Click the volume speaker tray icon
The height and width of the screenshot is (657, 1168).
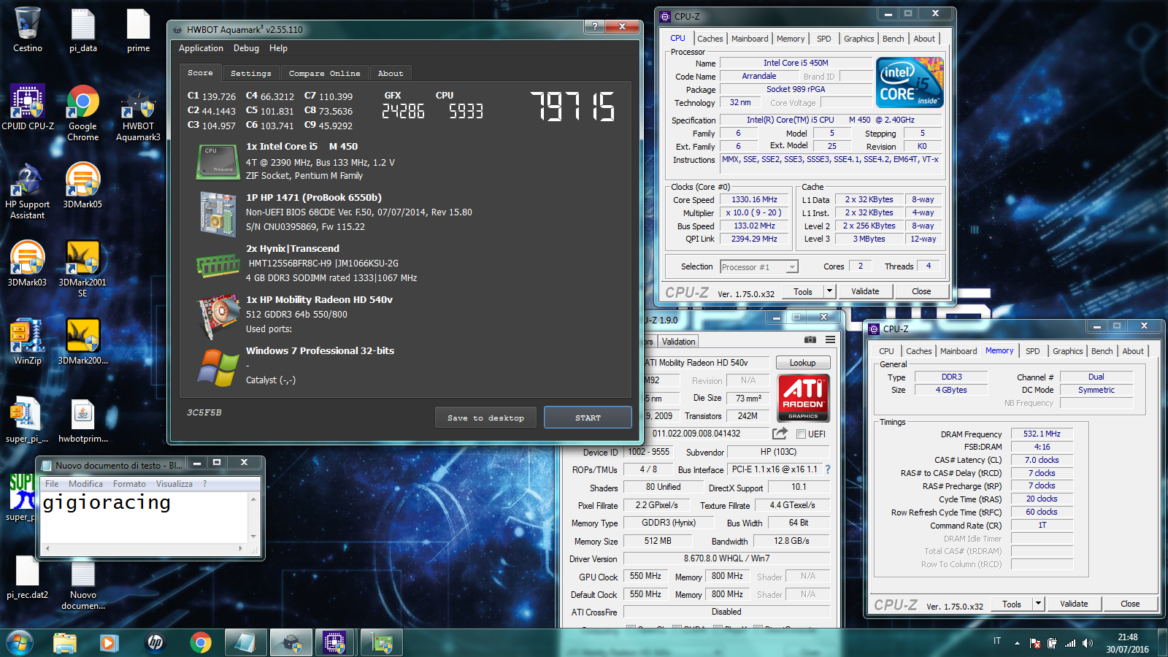click(1088, 643)
